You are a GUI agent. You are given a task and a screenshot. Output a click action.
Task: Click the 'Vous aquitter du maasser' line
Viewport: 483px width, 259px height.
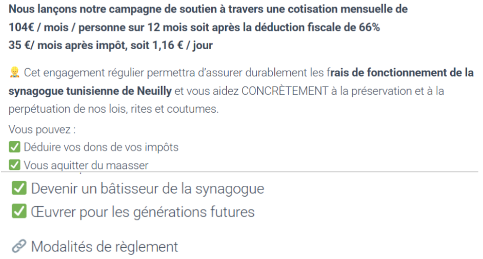coord(86,165)
